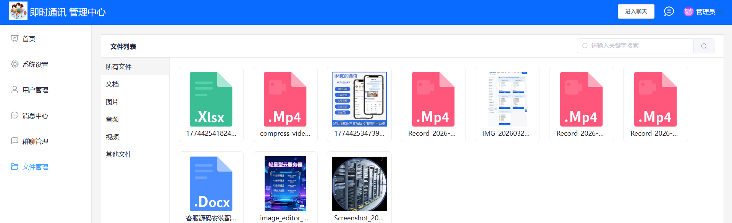Open the server room Screenshot thumbnail

click(x=359, y=184)
